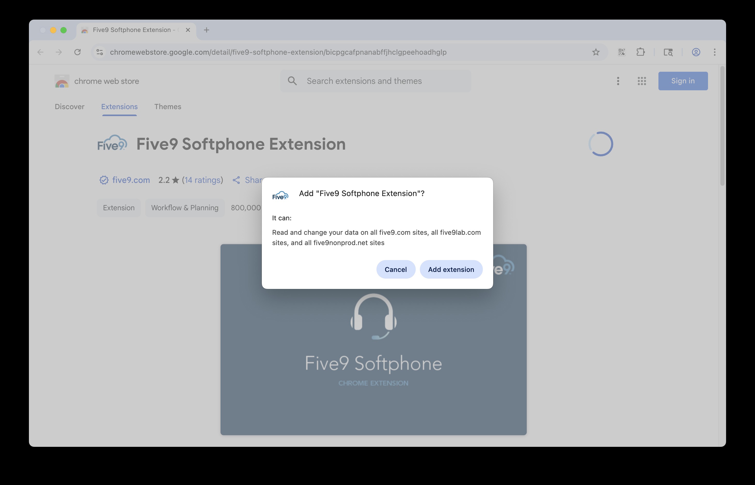Reload the current page
The width and height of the screenshot is (755, 485).
pyautogui.click(x=77, y=52)
